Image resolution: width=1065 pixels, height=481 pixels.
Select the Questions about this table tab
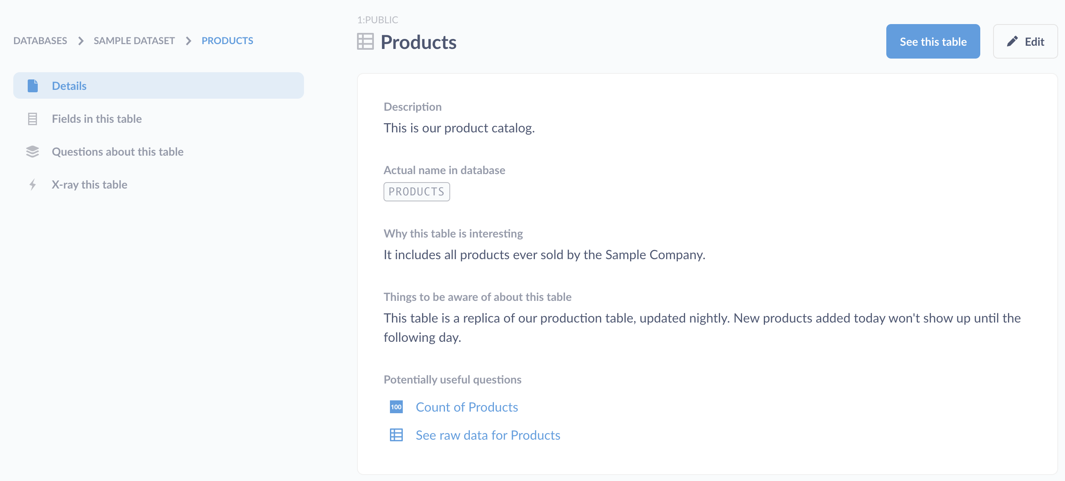pos(118,150)
